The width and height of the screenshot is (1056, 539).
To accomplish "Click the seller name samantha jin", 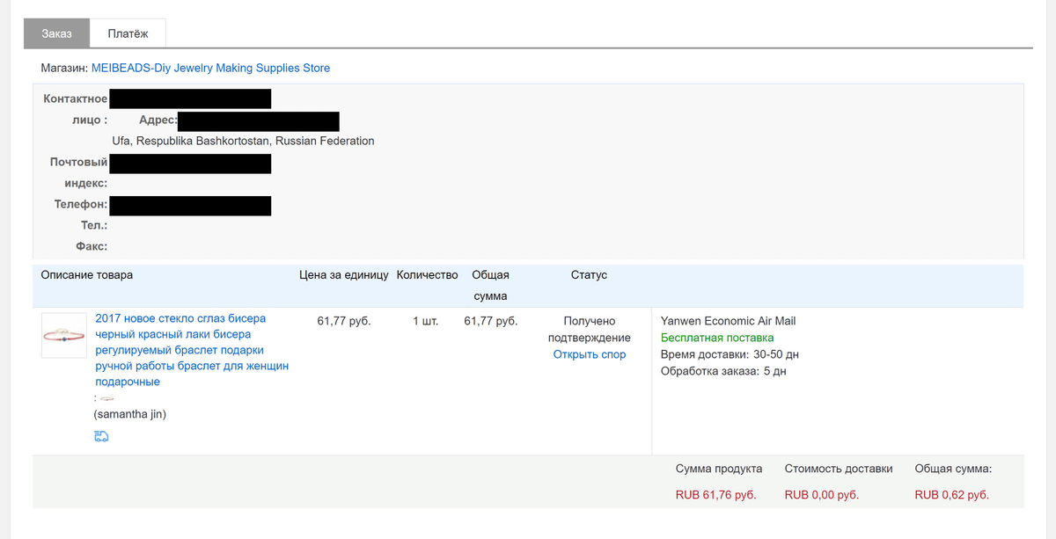I will click(129, 414).
